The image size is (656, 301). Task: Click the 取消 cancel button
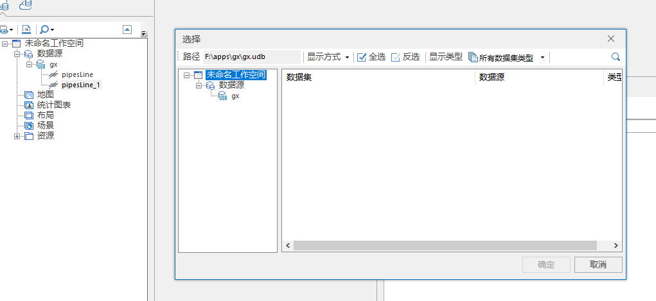coord(598,264)
